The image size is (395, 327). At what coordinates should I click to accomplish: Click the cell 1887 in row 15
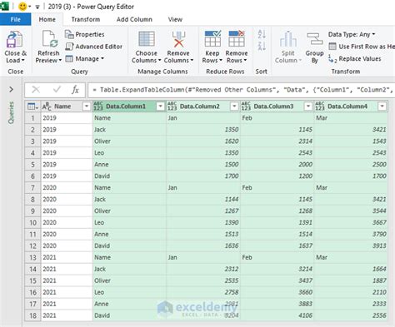pos(351,280)
